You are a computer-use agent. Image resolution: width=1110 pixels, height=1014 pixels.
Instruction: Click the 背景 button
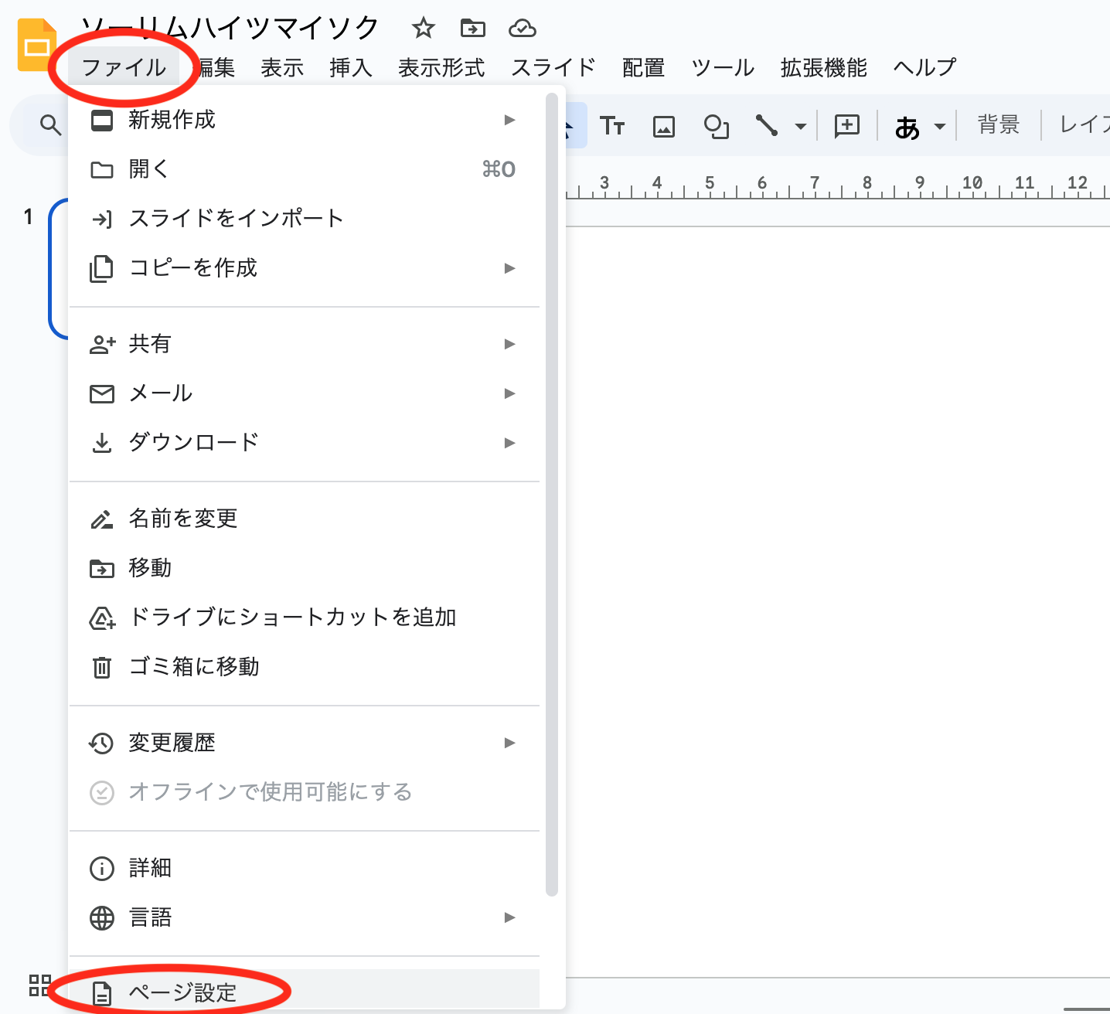998,125
